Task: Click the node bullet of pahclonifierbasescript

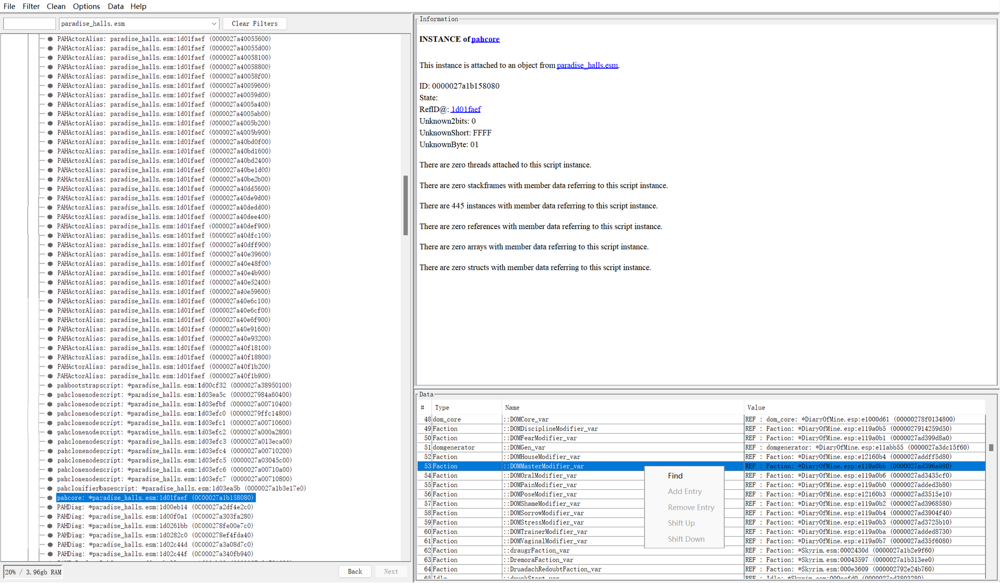Action: click(50, 488)
